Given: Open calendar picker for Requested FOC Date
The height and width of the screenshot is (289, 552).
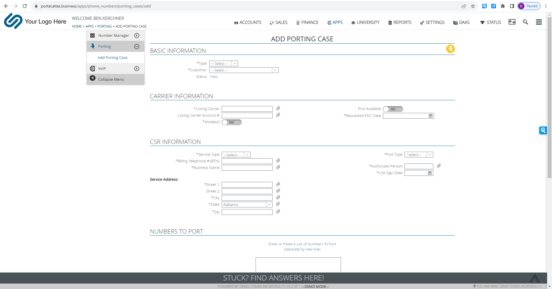Looking at the screenshot, I should pos(430,116).
